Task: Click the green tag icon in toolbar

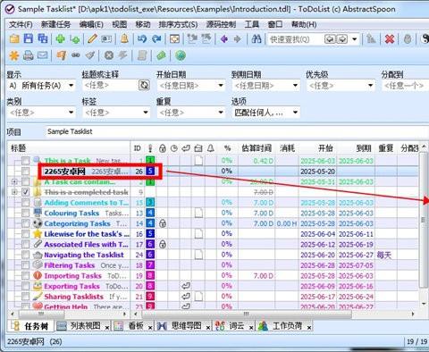Action: (161, 55)
